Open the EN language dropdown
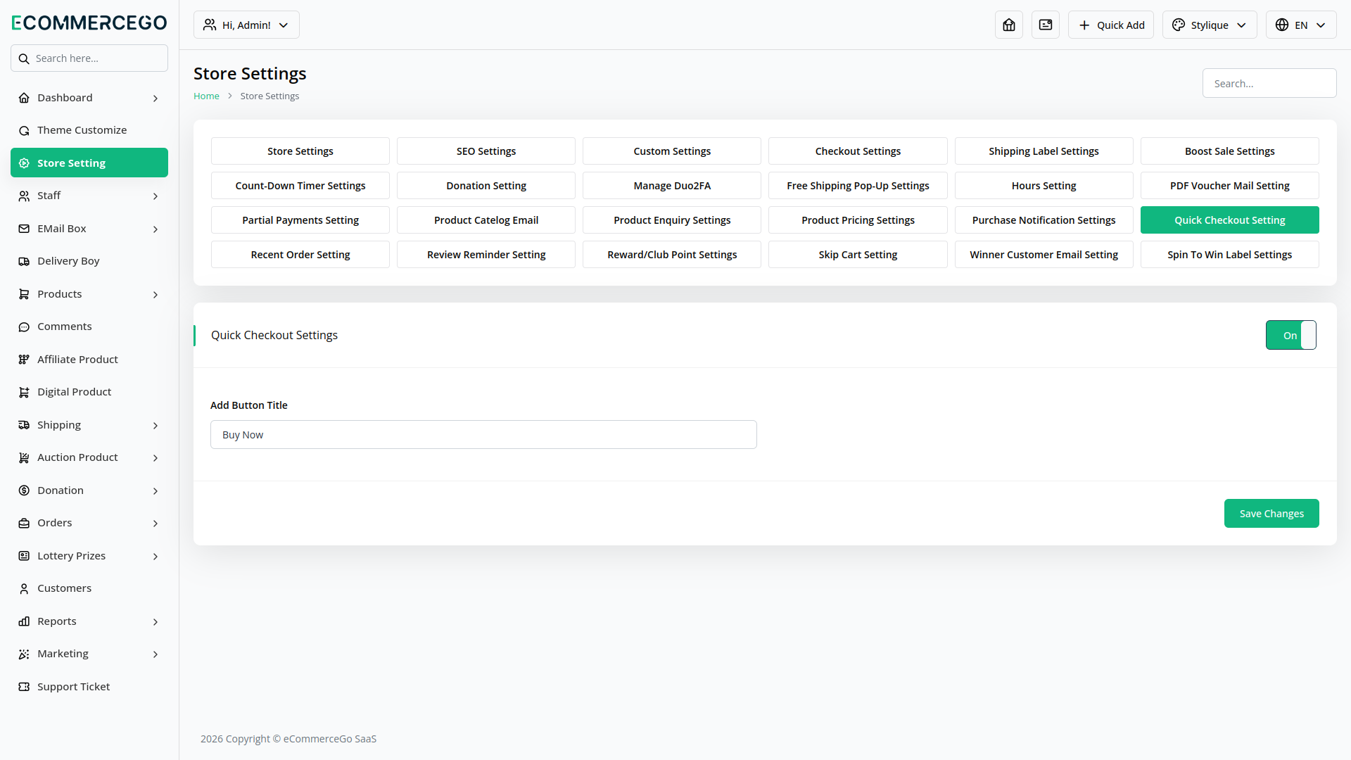 click(x=1301, y=25)
